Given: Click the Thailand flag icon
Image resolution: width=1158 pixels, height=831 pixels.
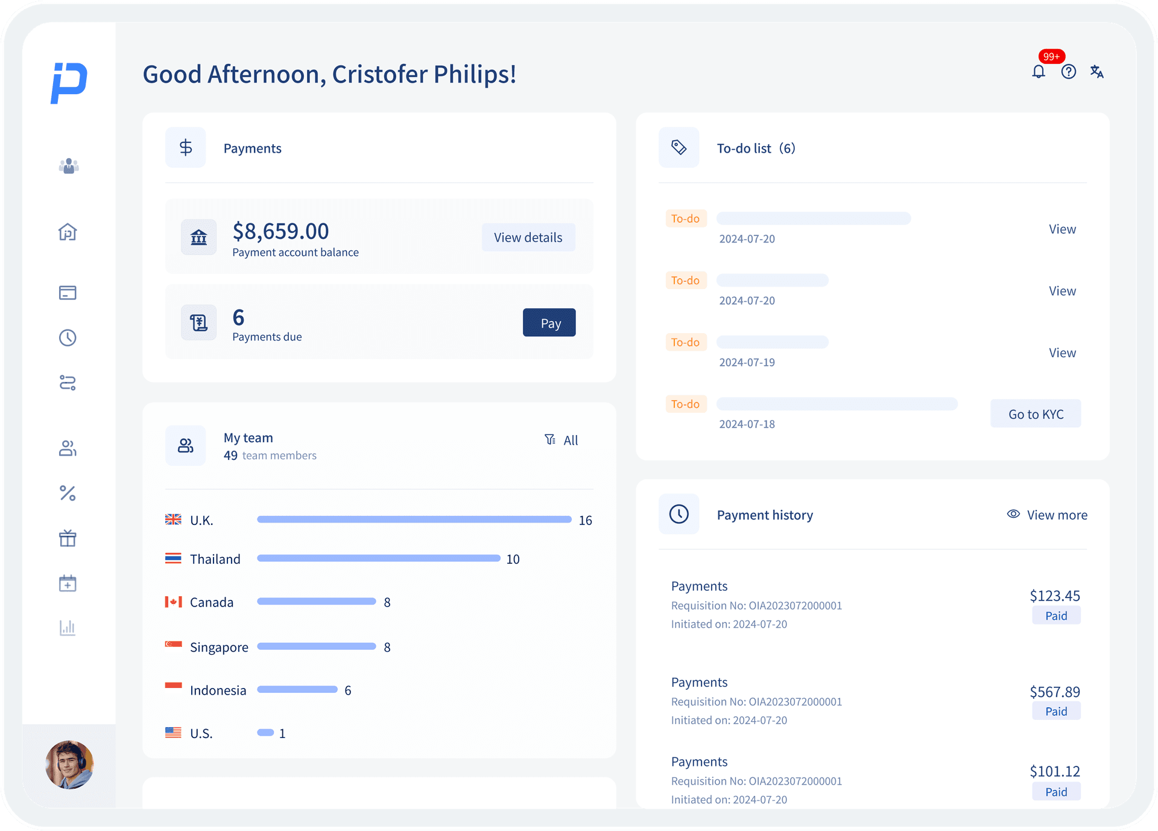Looking at the screenshot, I should pyautogui.click(x=173, y=558).
